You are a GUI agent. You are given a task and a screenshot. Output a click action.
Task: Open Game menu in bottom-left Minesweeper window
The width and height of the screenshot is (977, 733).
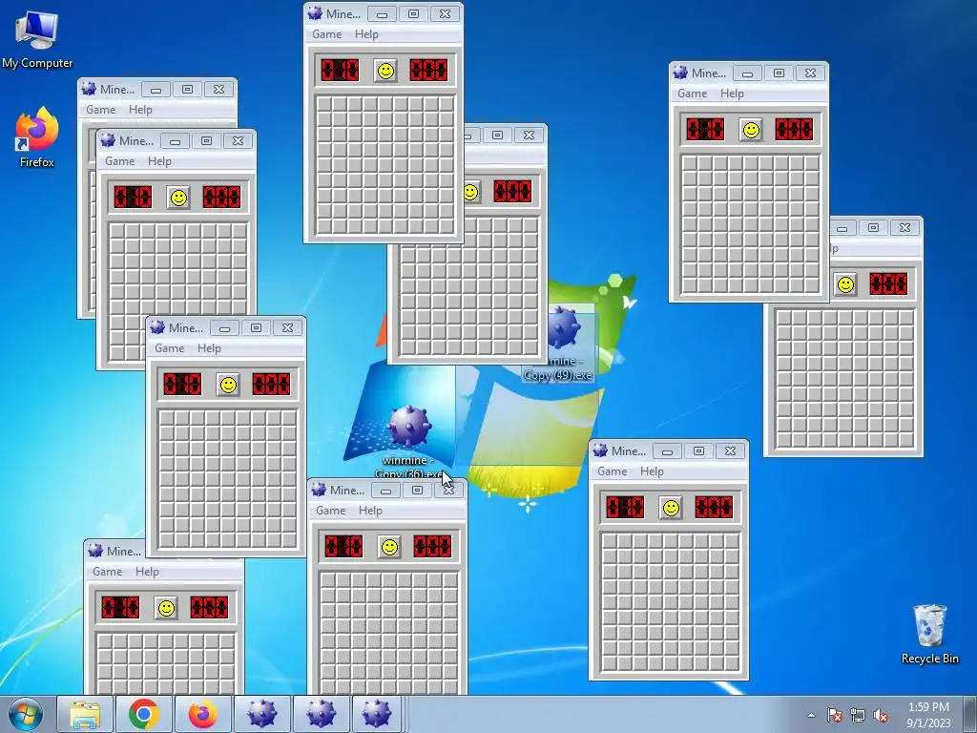tap(107, 572)
